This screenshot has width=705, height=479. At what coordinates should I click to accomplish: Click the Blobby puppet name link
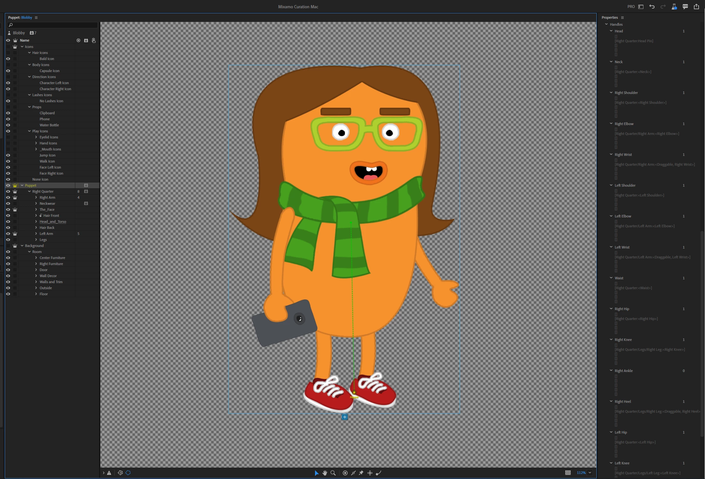[x=27, y=17]
